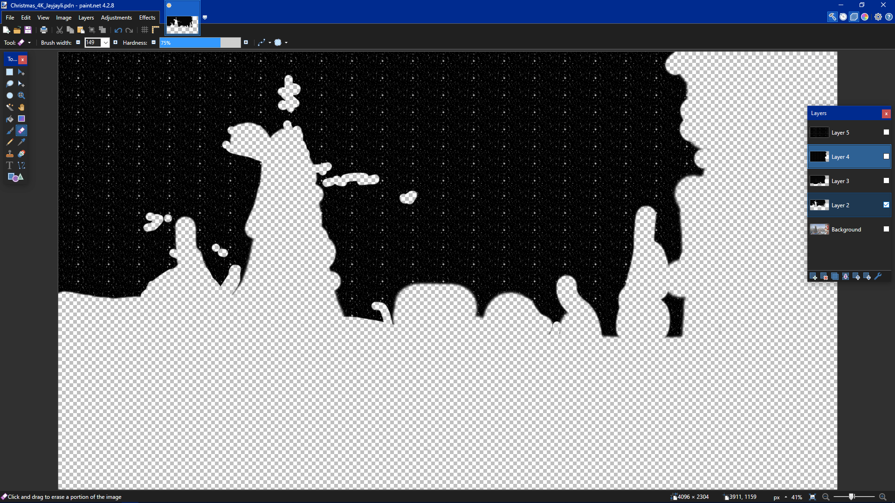Select the Paint Bucket tool

9,119
